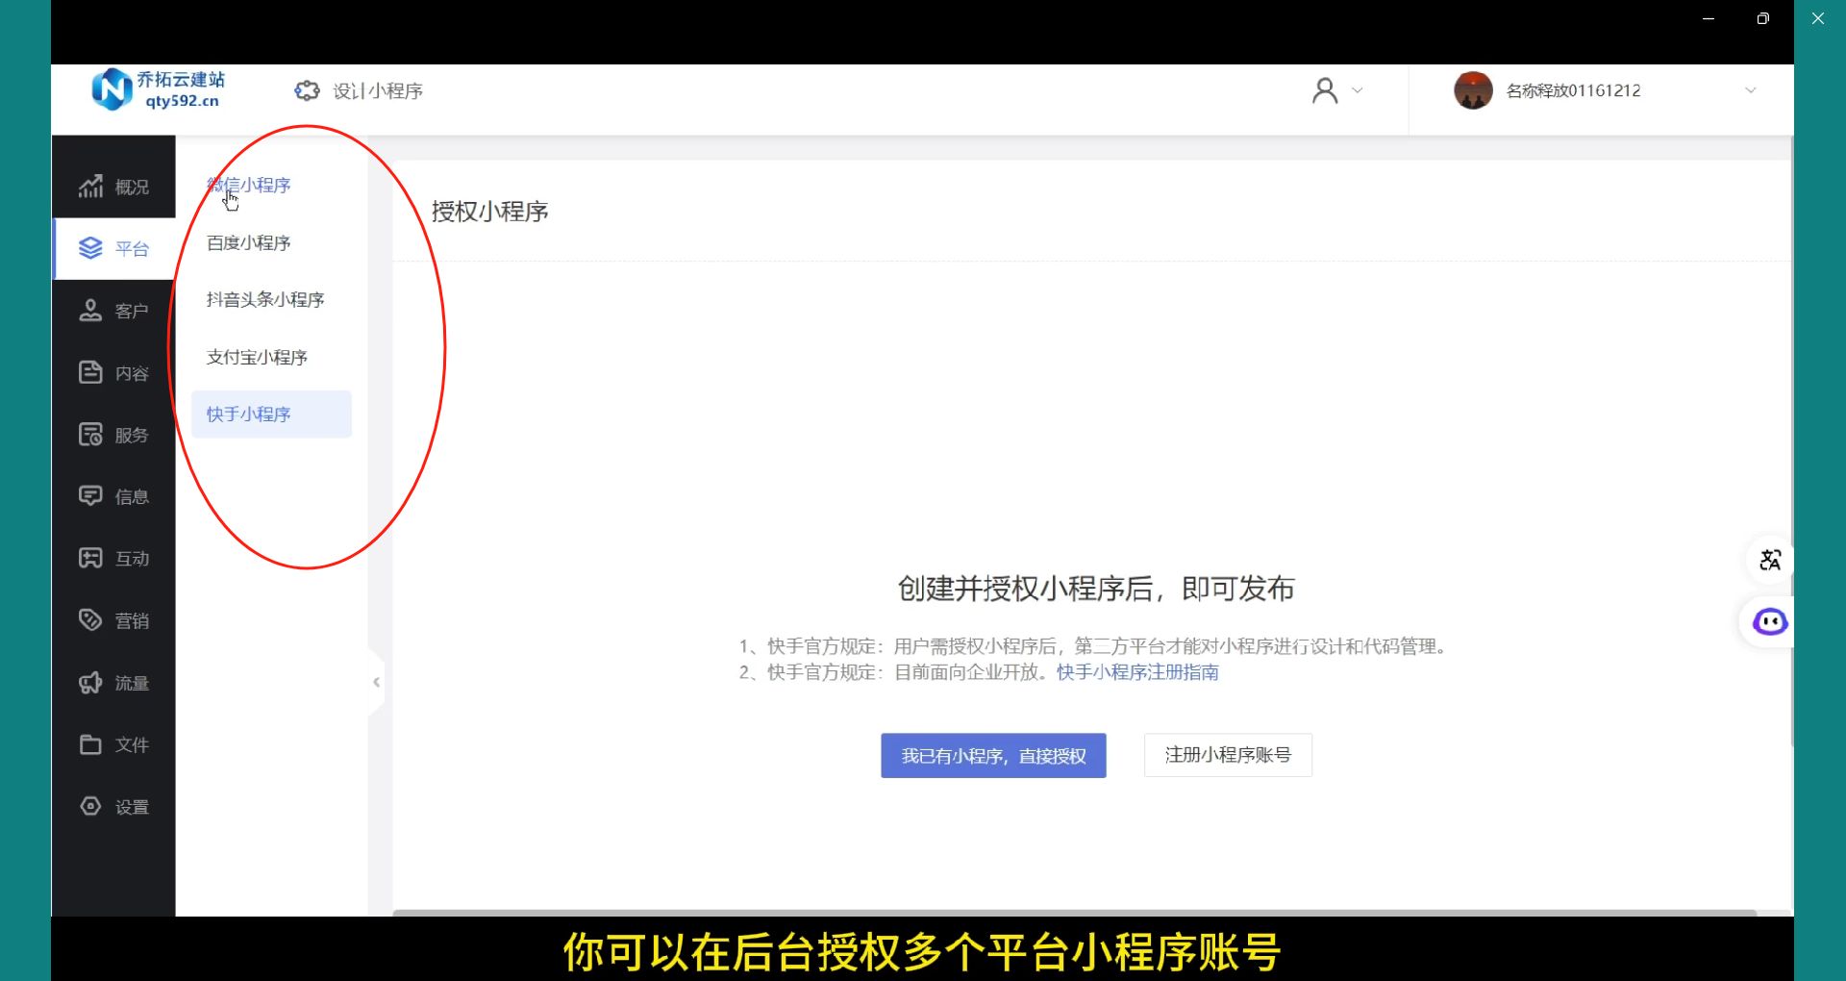Open the 服务 service icon in sidebar
The height and width of the screenshot is (981, 1846).
pos(90,435)
